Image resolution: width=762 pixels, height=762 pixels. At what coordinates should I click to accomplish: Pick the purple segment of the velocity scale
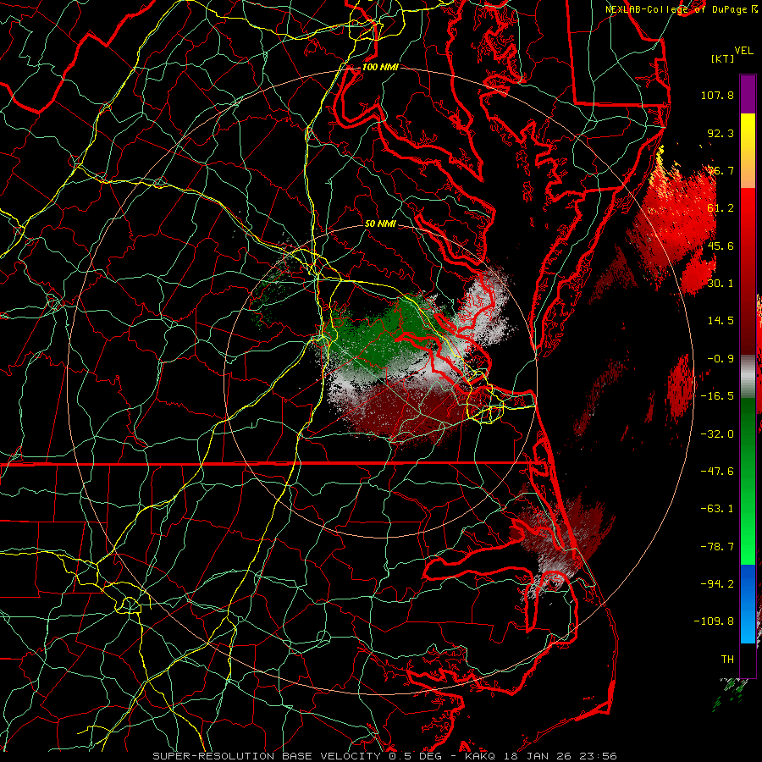click(748, 94)
